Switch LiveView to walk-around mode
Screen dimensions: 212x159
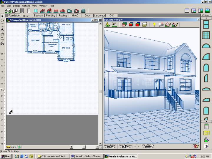[x=108, y=25]
